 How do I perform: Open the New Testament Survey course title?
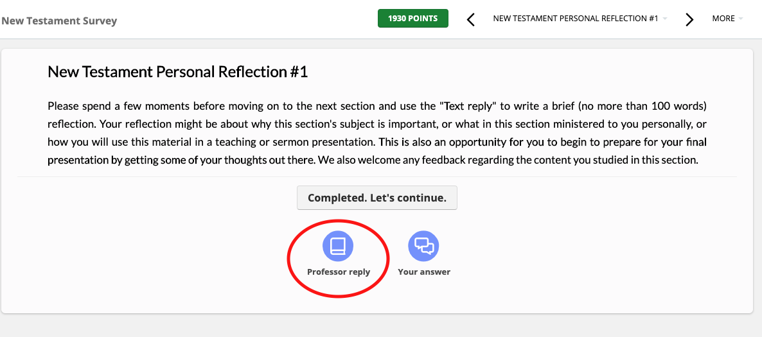[59, 21]
